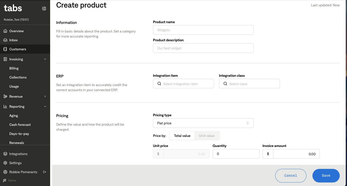
Task: Open the Pricing type dropdown
Action: click(x=203, y=123)
